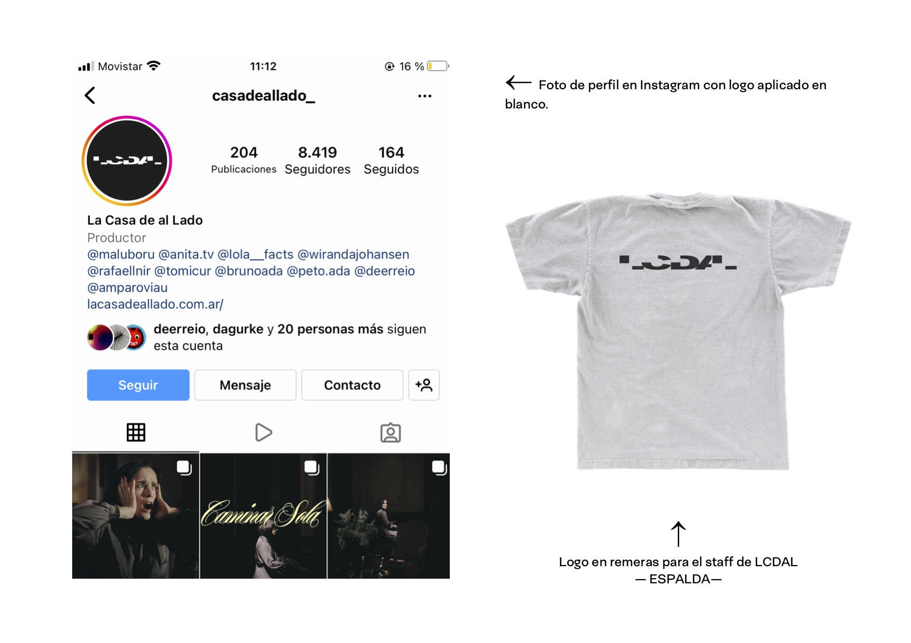Open the third dark room post thumbnail
The height and width of the screenshot is (643, 911).
coord(388,516)
